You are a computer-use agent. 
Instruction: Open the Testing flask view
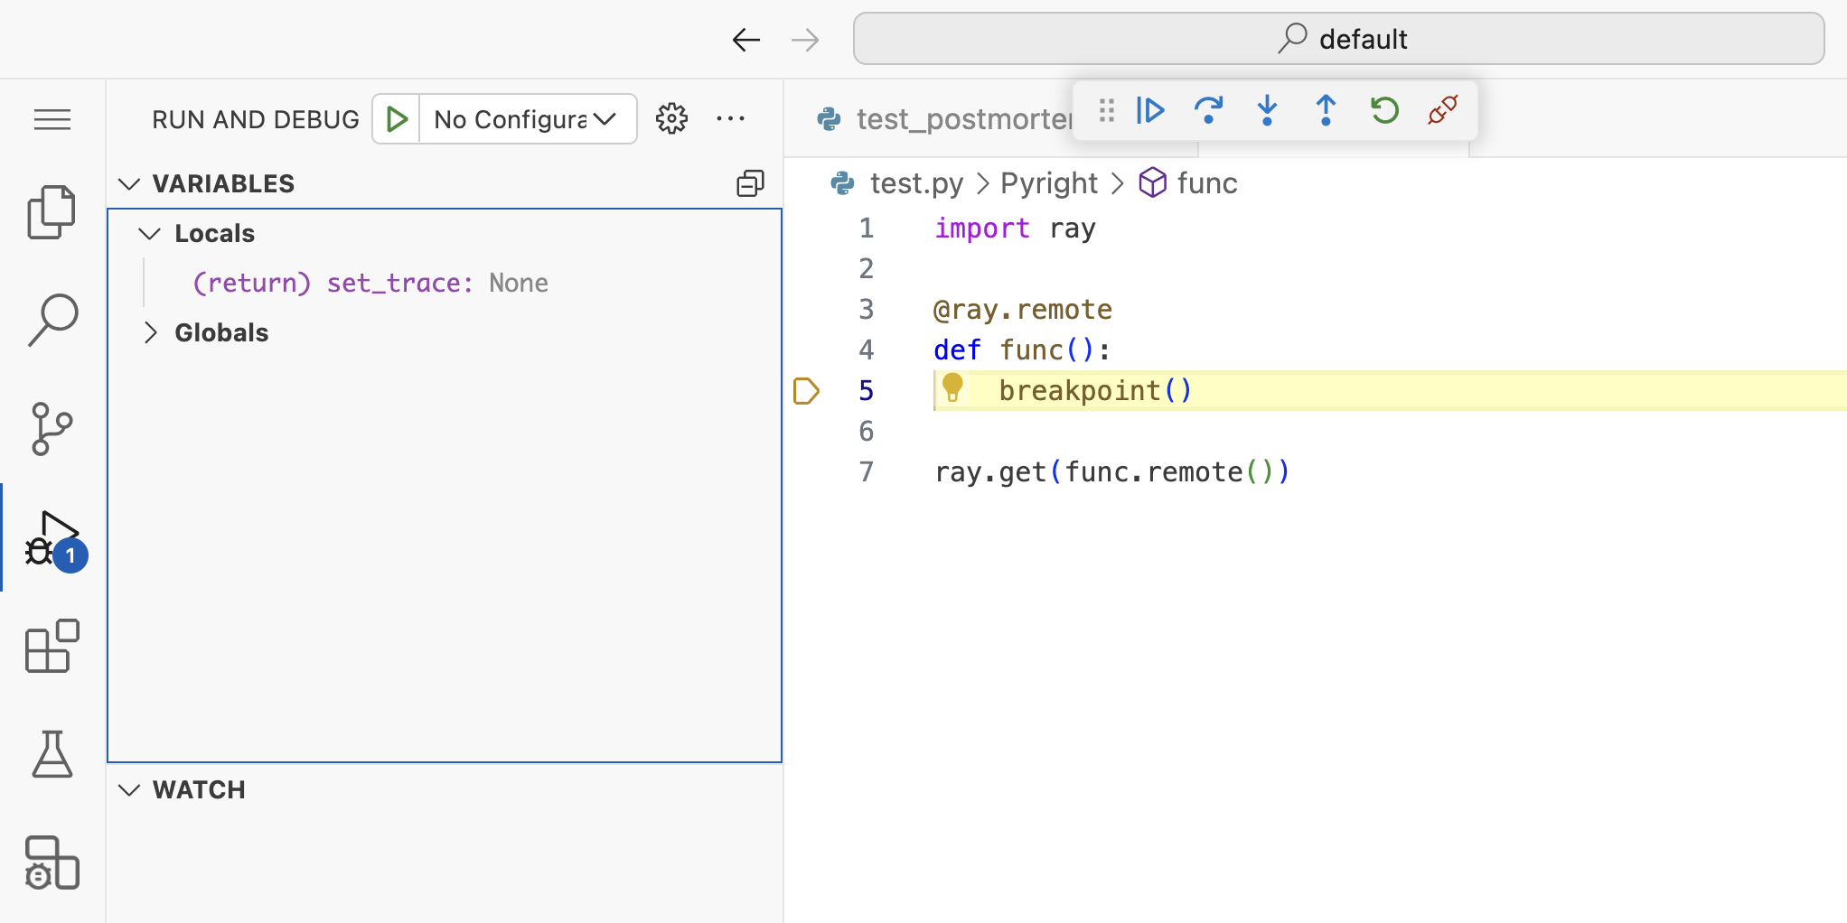tap(52, 754)
